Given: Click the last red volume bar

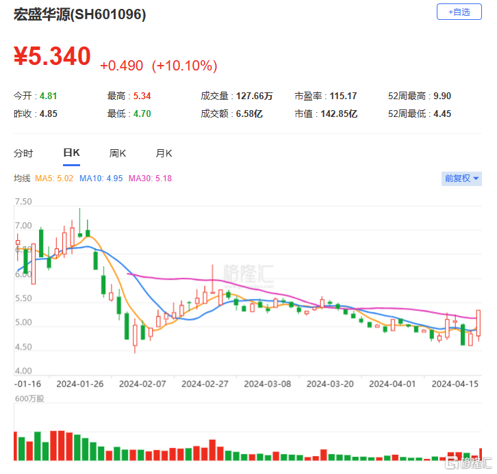Looking at the screenshot, I should [481, 454].
